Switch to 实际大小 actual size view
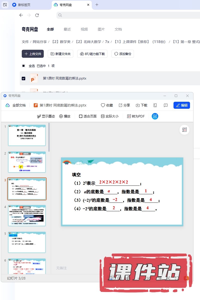 coord(102,116)
